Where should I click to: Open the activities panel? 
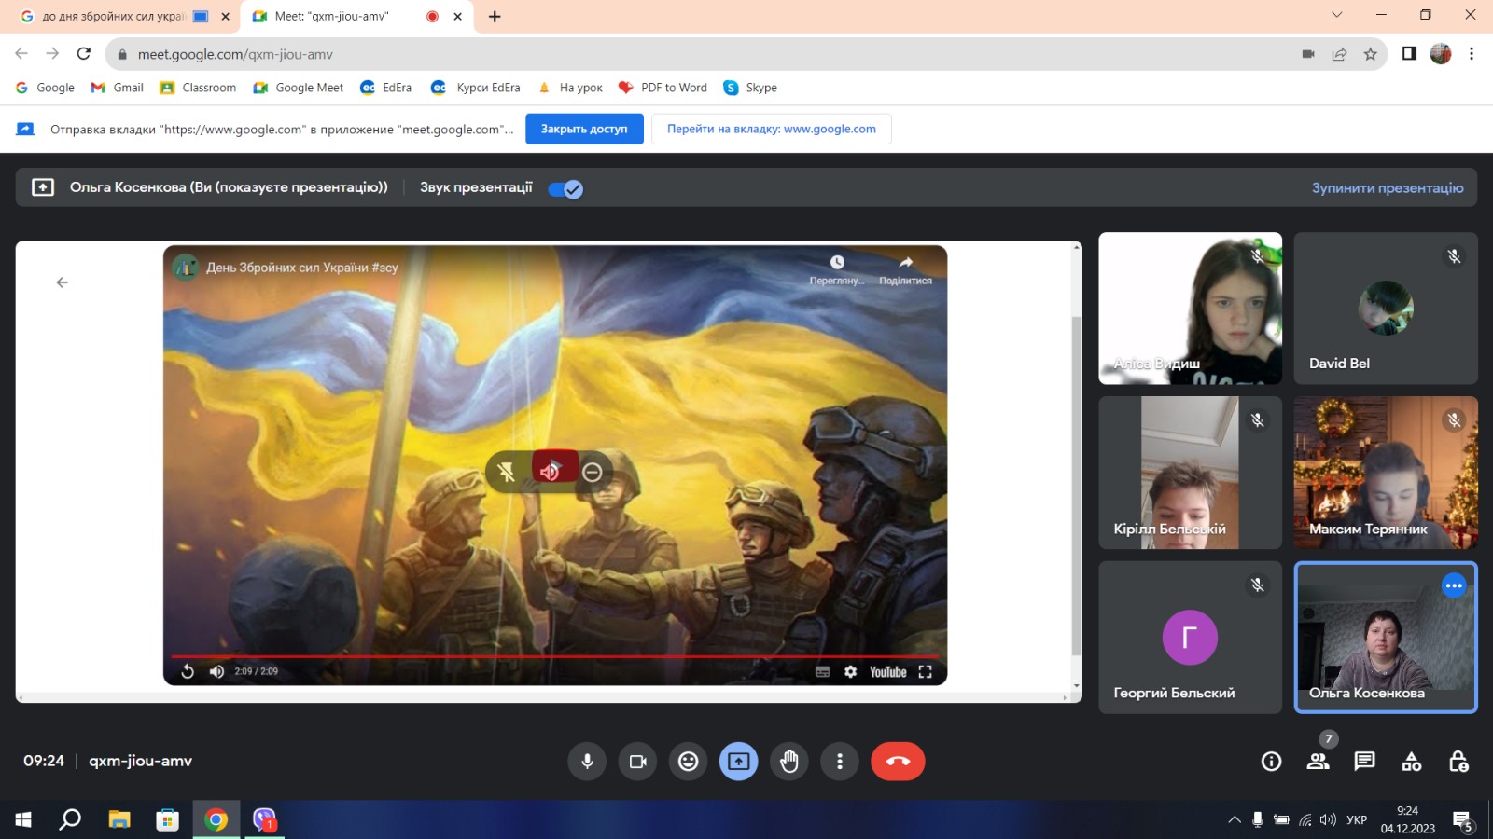[x=1411, y=762]
